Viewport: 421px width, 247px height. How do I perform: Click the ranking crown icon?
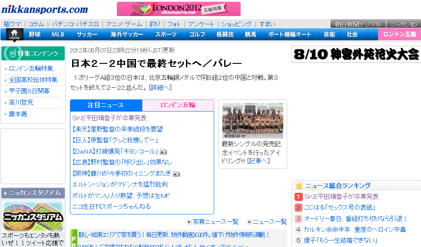point(299,185)
